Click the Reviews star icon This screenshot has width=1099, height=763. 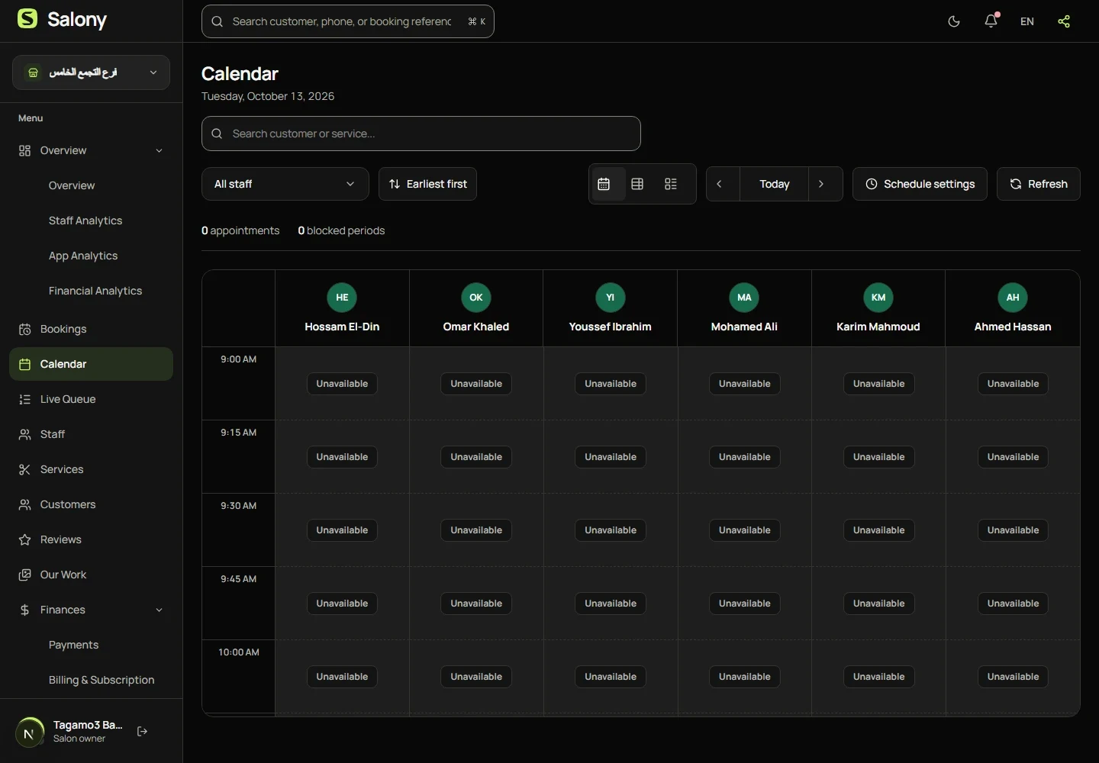click(25, 540)
